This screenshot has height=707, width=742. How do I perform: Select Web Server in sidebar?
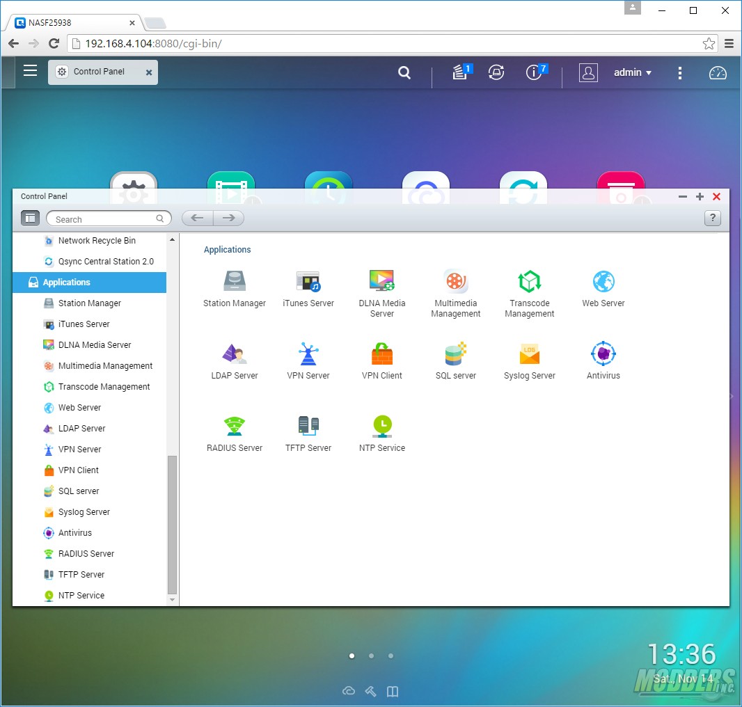[x=89, y=408]
